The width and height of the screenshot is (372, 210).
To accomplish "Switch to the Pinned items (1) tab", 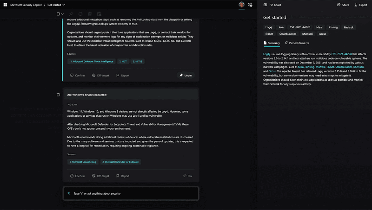I will point(298,43).
